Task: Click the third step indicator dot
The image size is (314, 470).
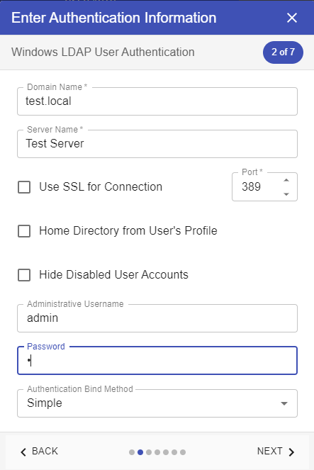Action: 149,452
